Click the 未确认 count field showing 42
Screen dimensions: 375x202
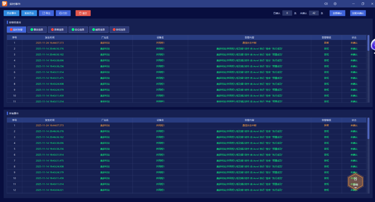(x=314, y=13)
